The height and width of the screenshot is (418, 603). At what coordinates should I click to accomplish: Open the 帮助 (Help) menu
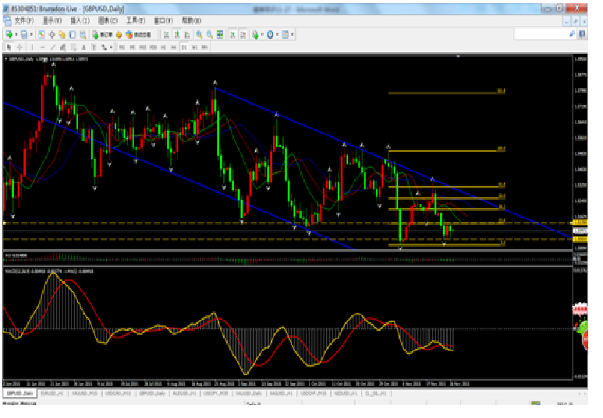click(x=191, y=20)
